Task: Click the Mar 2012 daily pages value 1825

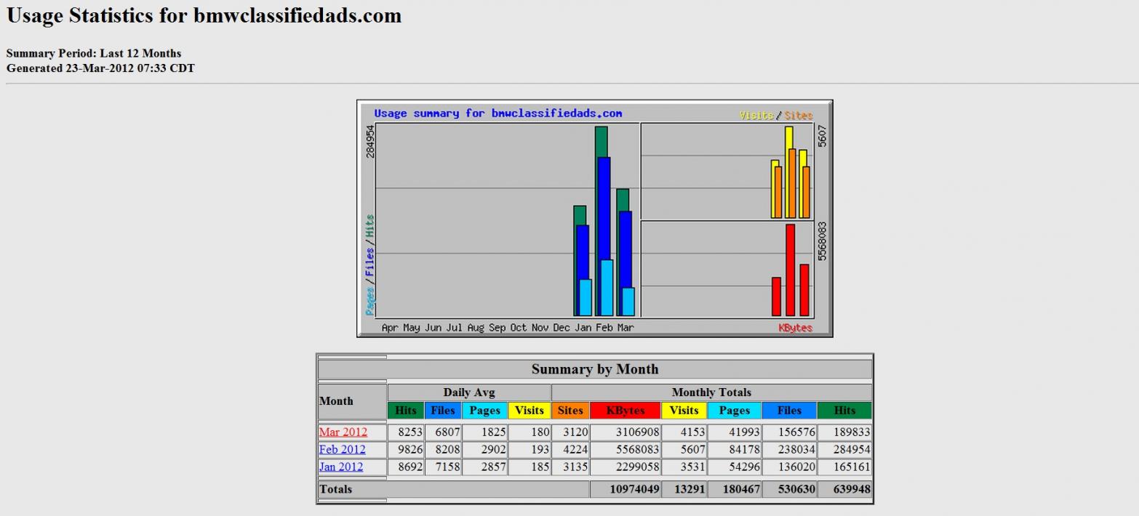Action: click(493, 432)
